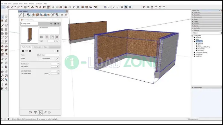Viewport: 223px width, 125px height.
Task: Expand the Entity Info panel
Action: (206, 13)
